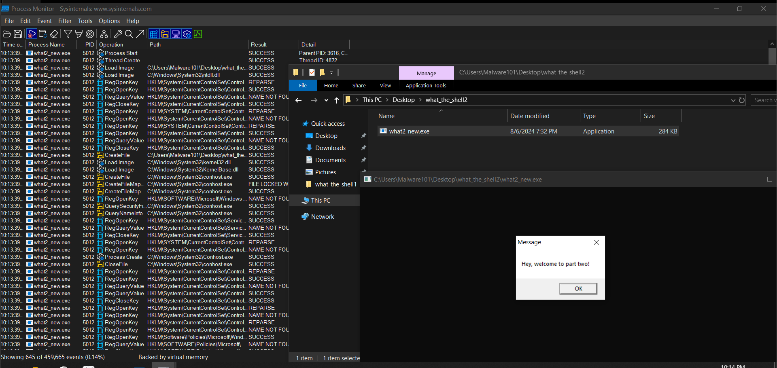777x368 pixels.
Task: Open the Options menu
Action: pyautogui.click(x=109, y=21)
